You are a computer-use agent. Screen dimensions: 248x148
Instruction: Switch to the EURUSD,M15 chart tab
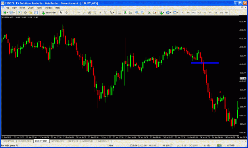(25, 141)
